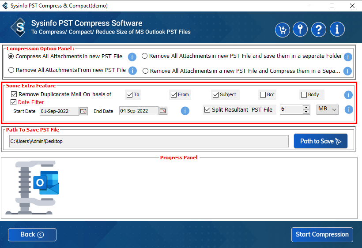The width and height of the screenshot is (362, 248).
Task: Show info for Compress them in a Separate option
Action: pyautogui.click(x=347, y=71)
